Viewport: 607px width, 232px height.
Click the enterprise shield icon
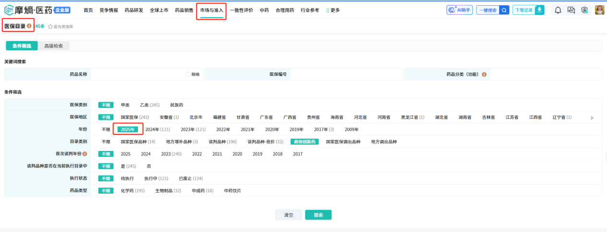coord(584,10)
